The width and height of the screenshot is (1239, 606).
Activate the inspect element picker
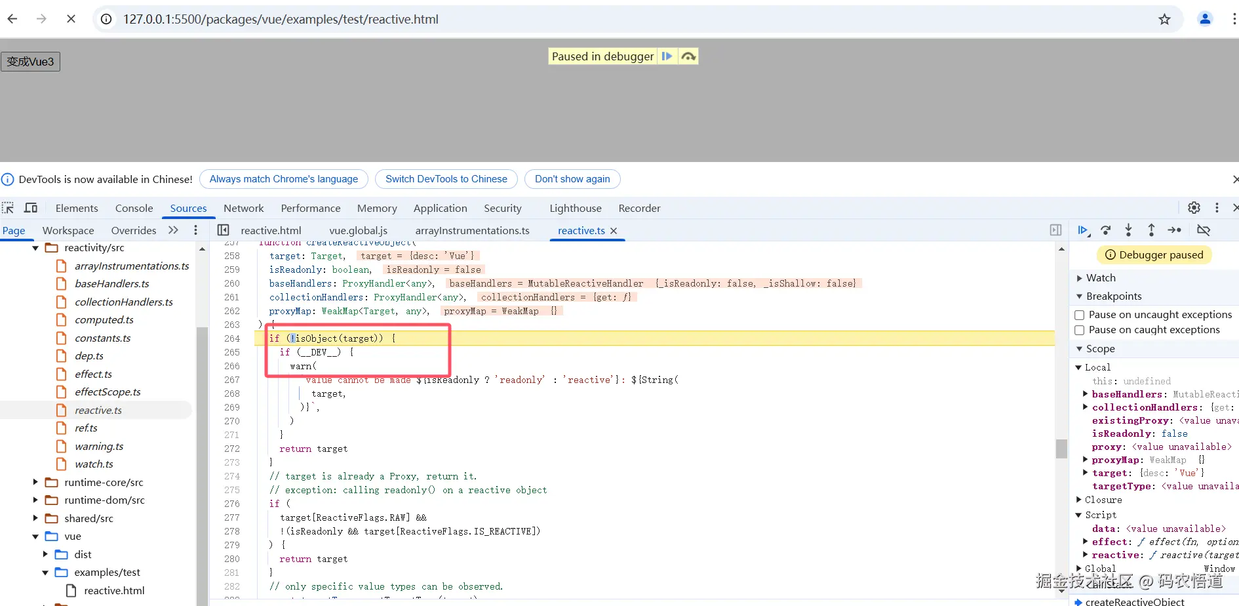tap(8, 208)
